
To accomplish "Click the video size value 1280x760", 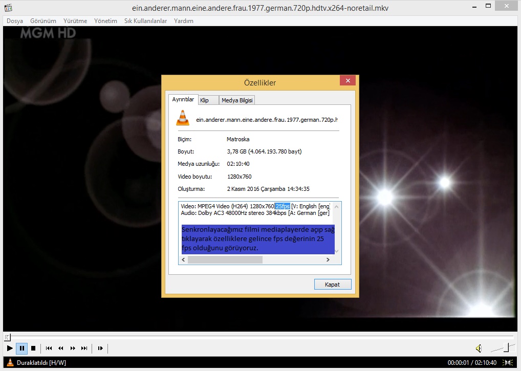I will [239, 177].
